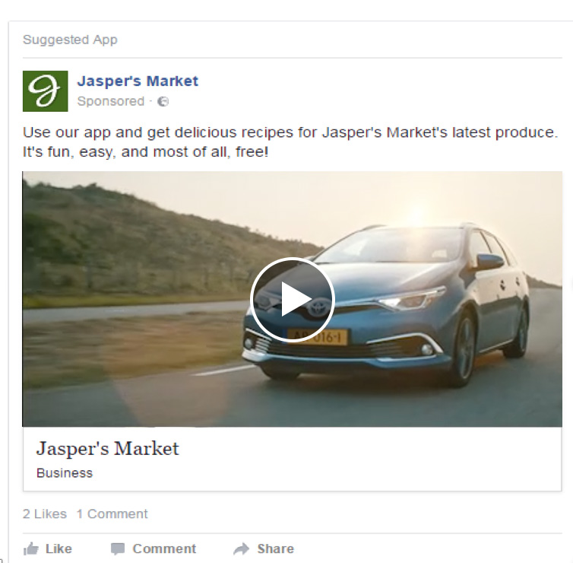Click the Share arrow icon
The image size is (573, 563).
(x=242, y=549)
